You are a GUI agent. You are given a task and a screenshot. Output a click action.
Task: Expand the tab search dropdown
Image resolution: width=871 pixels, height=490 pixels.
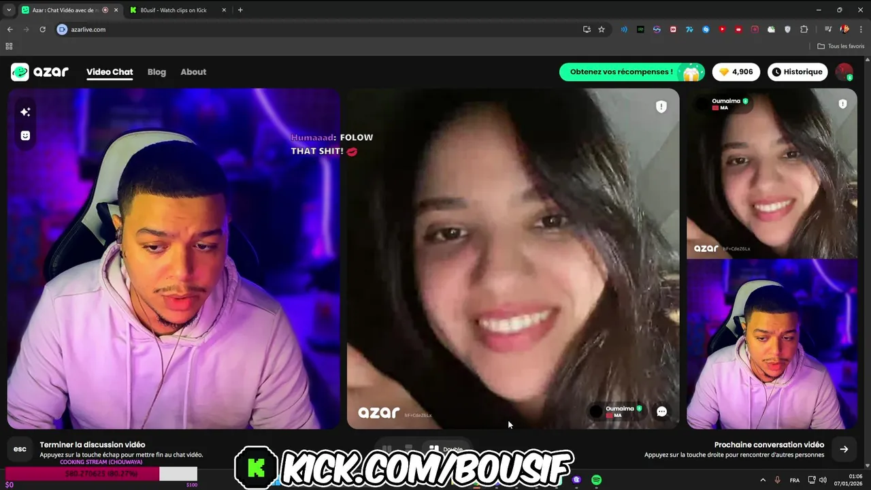(x=9, y=10)
